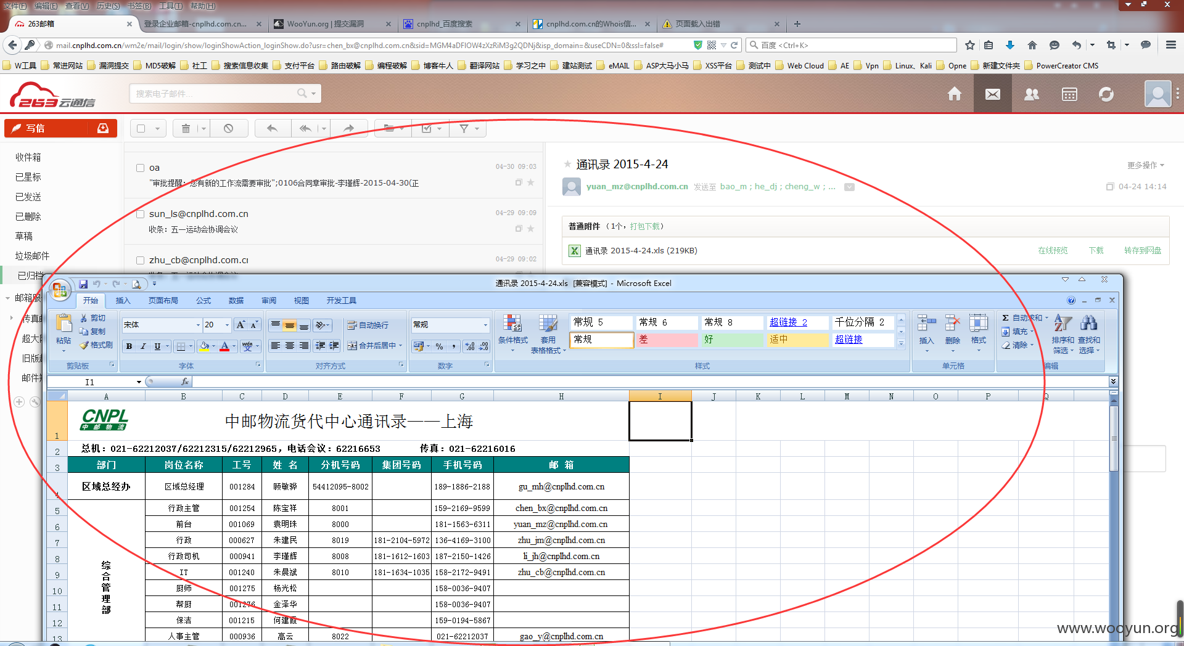Increase font size with large A
Screen dimensions: 1184x646
coord(240,325)
